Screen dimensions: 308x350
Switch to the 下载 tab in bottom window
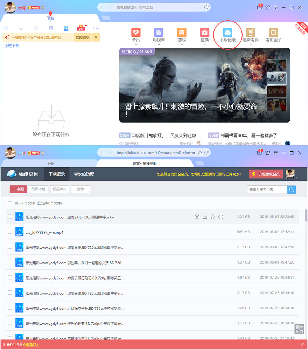50,163
